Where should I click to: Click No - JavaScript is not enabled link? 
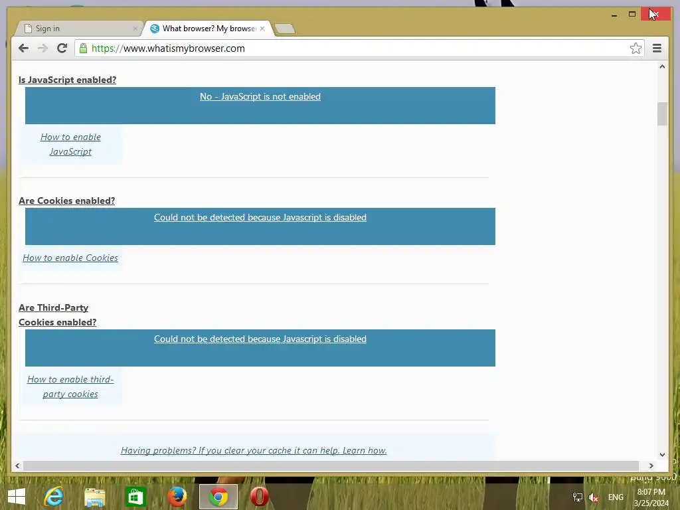(x=260, y=96)
